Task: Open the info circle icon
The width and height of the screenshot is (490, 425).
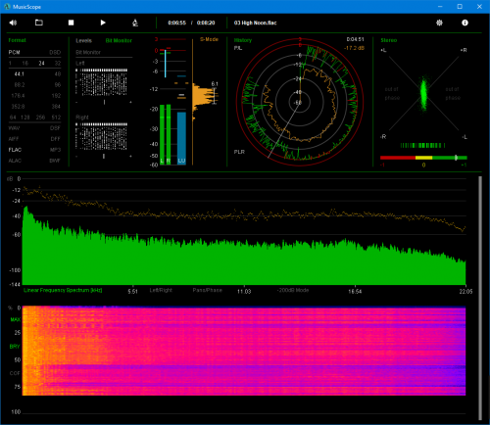Action: (x=465, y=23)
